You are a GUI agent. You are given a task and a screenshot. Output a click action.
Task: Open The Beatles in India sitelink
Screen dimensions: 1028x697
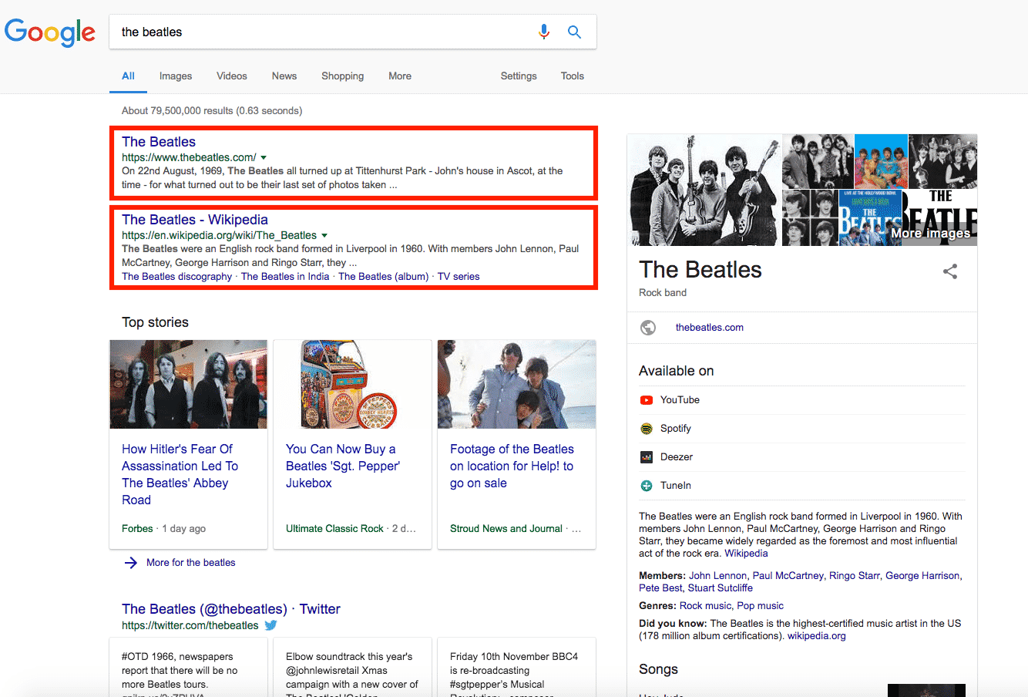[285, 277]
